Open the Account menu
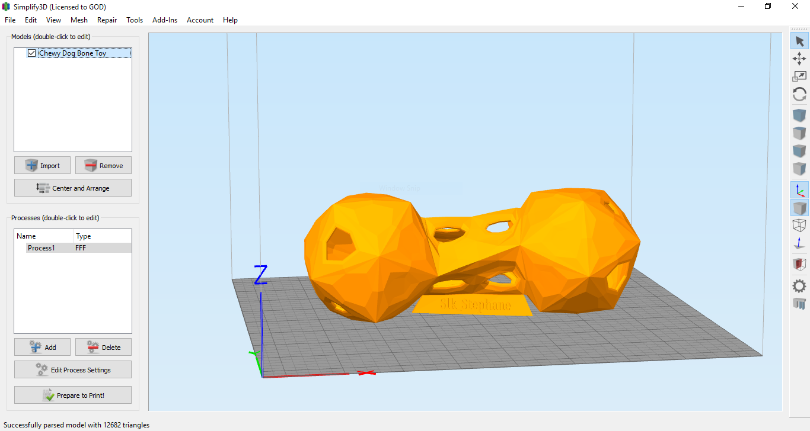Screen dimensions: 810x431 tap(200, 20)
